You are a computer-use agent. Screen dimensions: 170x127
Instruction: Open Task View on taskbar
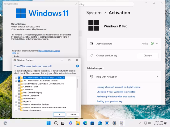(63, 123)
